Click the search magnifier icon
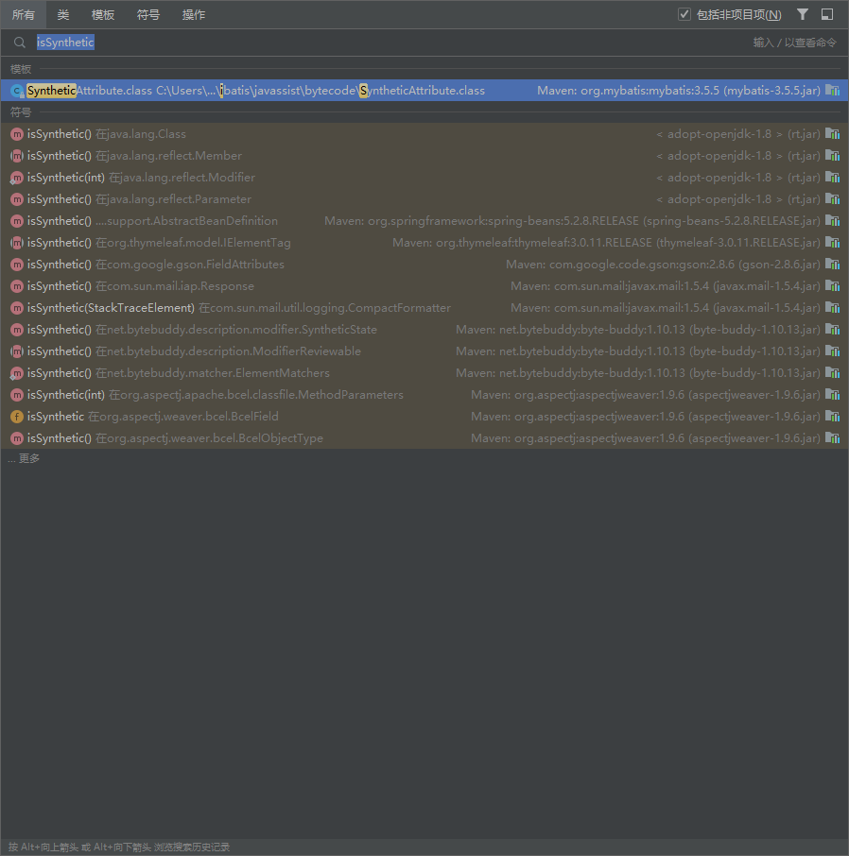Image resolution: width=849 pixels, height=856 pixels. click(20, 43)
